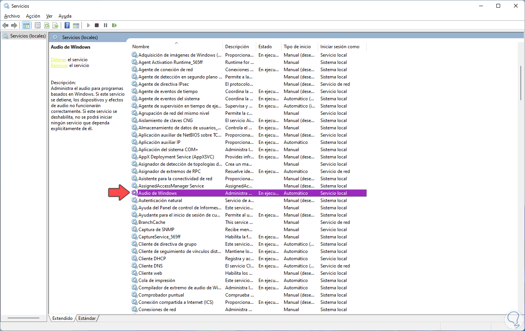Select the AssignedAccessManager Service row
Screen dimensions: 525x331
tap(249, 186)
